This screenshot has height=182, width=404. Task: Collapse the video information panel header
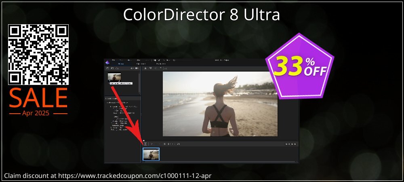tap(122, 98)
